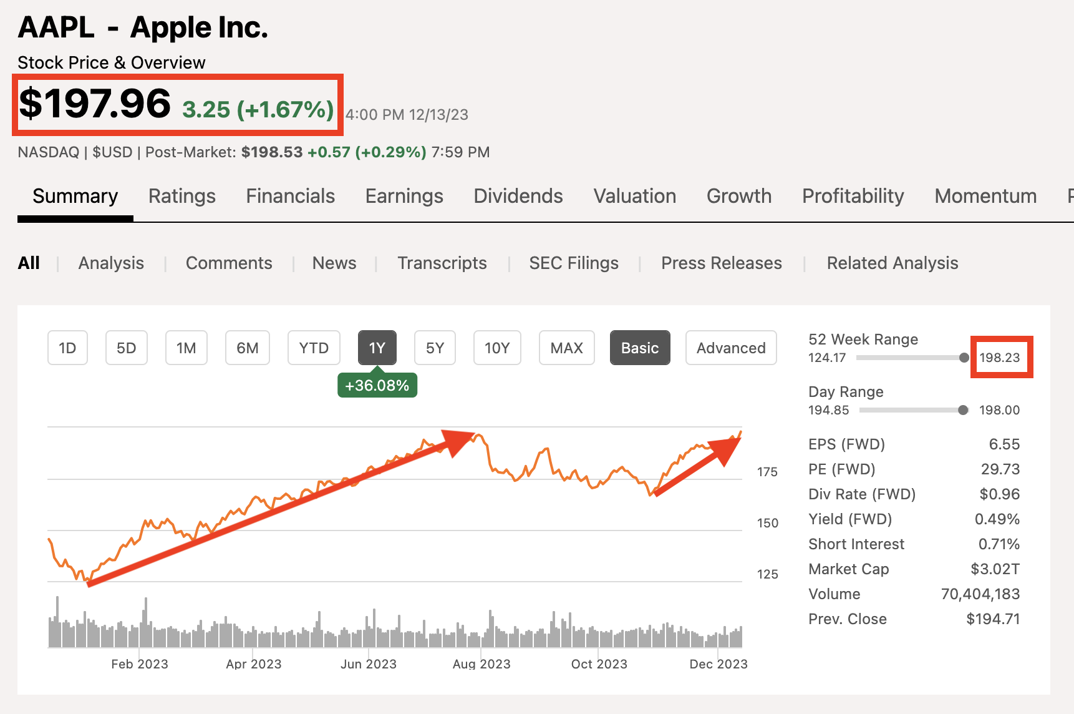Switch chart to 10Y range

click(497, 348)
